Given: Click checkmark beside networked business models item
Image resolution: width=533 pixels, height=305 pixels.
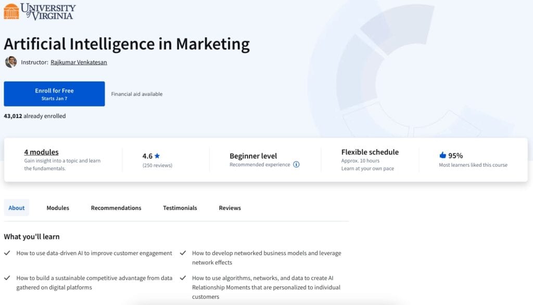Looking at the screenshot, I should click(183, 253).
